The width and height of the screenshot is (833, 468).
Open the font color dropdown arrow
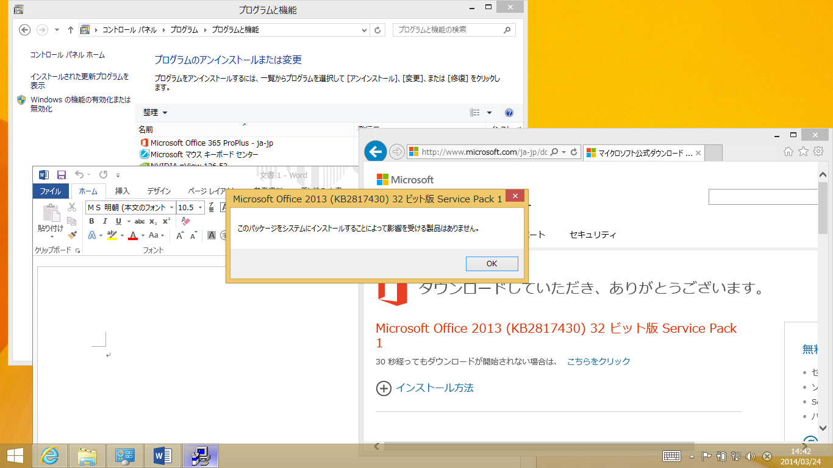pyautogui.click(x=143, y=235)
